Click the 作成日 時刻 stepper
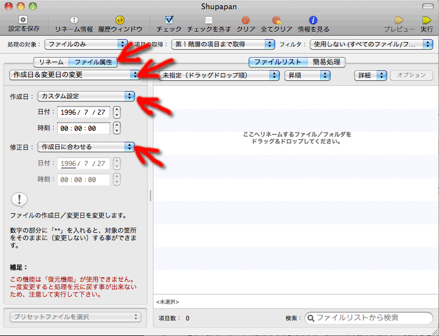The width and height of the screenshot is (439, 336). 117,128
